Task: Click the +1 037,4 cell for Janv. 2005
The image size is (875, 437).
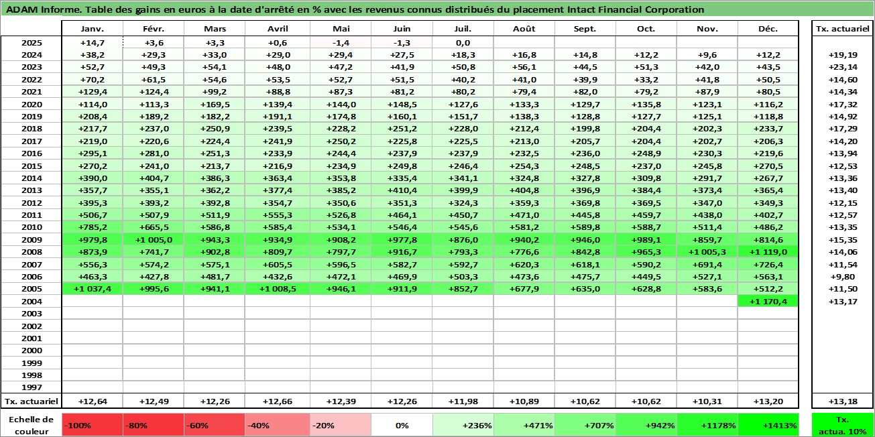Action: coord(92,288)
